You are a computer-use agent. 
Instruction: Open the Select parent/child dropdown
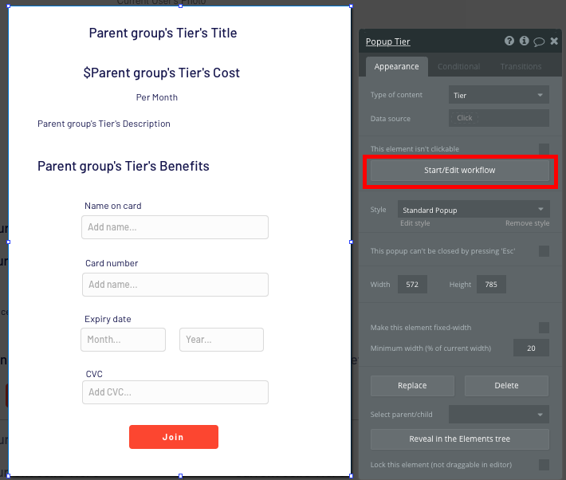tap(499, 415)
